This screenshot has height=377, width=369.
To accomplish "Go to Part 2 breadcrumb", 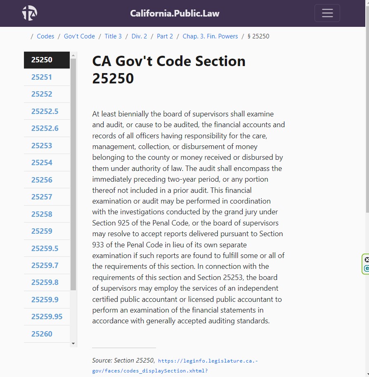I will pyautogui.click(x=165, y=36).
